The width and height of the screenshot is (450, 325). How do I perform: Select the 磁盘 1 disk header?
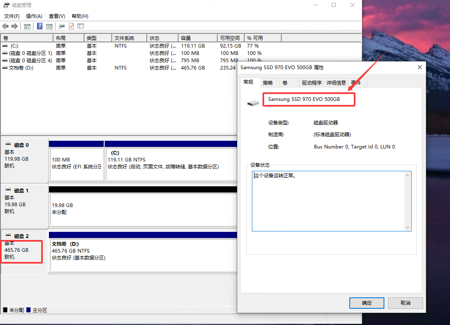tap(24, 206)
